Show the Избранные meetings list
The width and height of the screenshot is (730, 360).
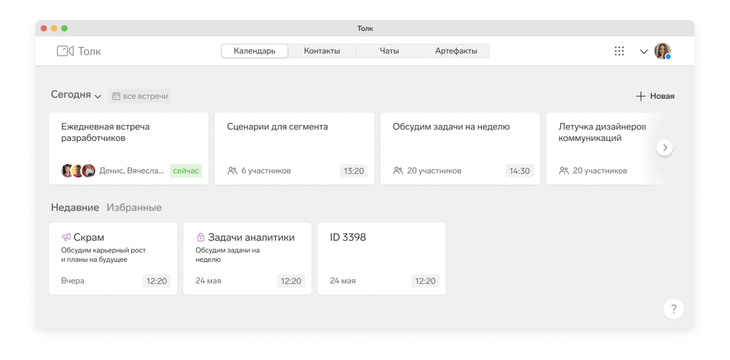134,208
